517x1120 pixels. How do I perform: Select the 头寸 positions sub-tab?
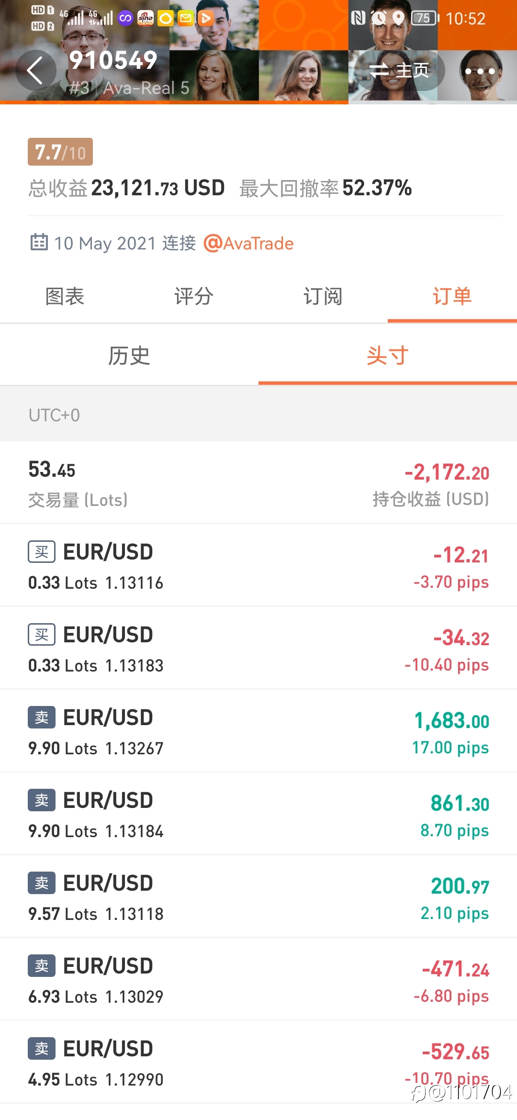pos(388,356)
